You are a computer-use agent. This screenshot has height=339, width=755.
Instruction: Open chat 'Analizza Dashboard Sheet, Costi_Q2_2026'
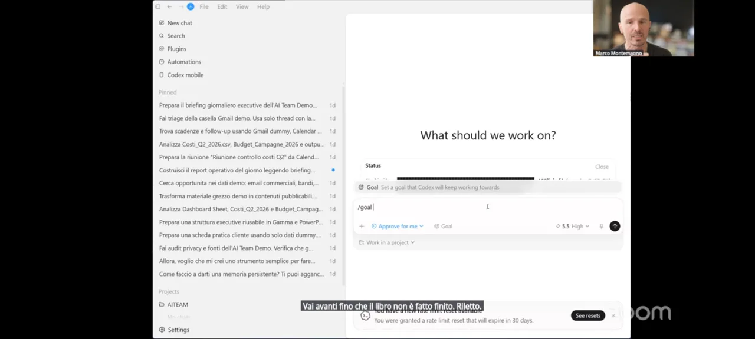pos(247,209)
